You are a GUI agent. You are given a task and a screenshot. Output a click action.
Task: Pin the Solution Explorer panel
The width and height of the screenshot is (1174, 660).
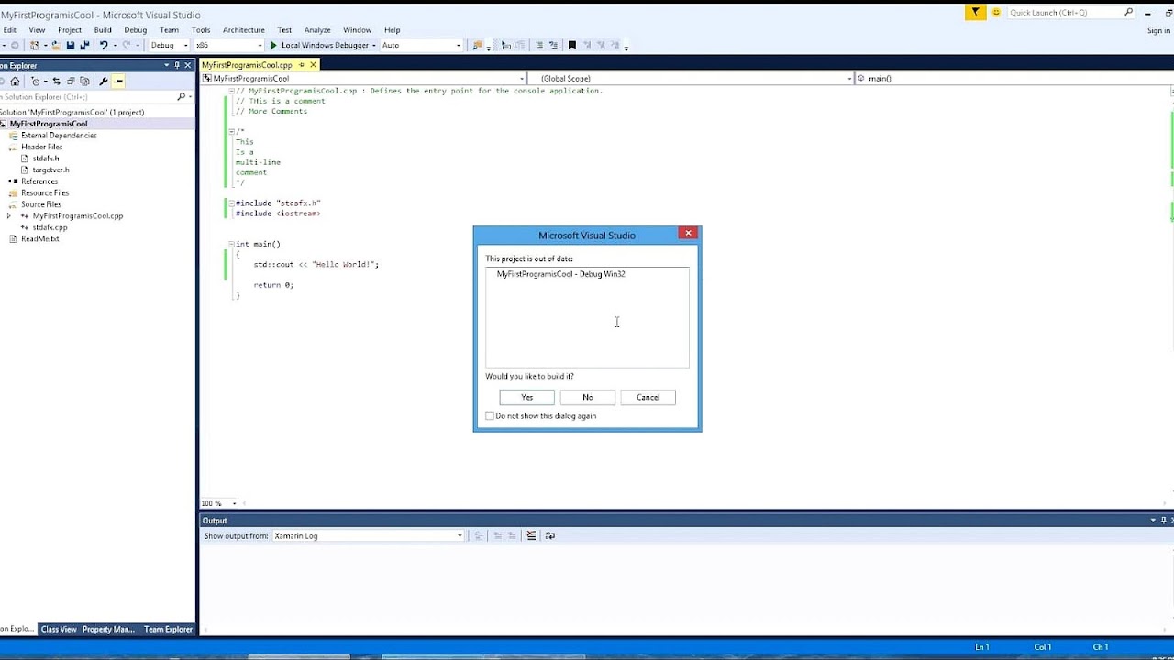pyautogui.click(x=177, y=65)
